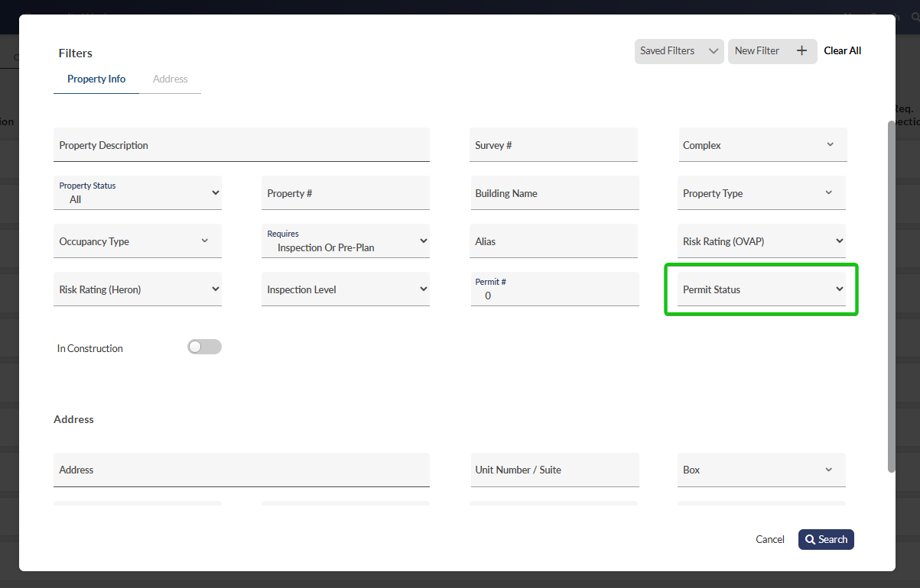Image resolution: width=920 pixels, height=588 pixels.
Task: Open the Property Status dropdown
Action: 138,193
